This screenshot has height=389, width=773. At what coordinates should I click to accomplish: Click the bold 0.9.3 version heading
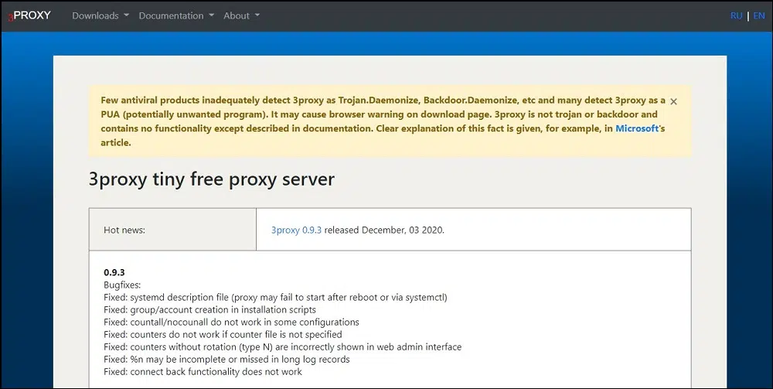114,272
